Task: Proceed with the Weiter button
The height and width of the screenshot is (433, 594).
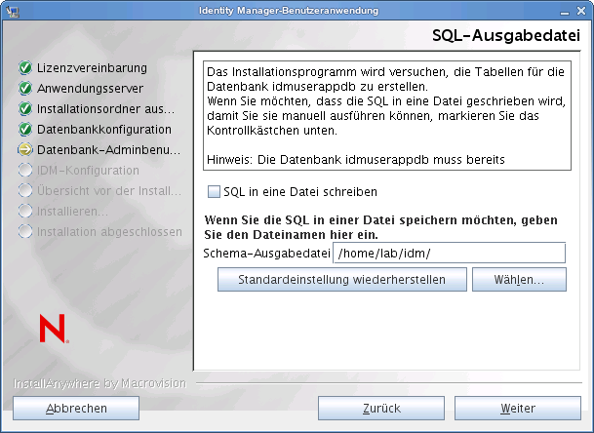Action: (518, 409)
